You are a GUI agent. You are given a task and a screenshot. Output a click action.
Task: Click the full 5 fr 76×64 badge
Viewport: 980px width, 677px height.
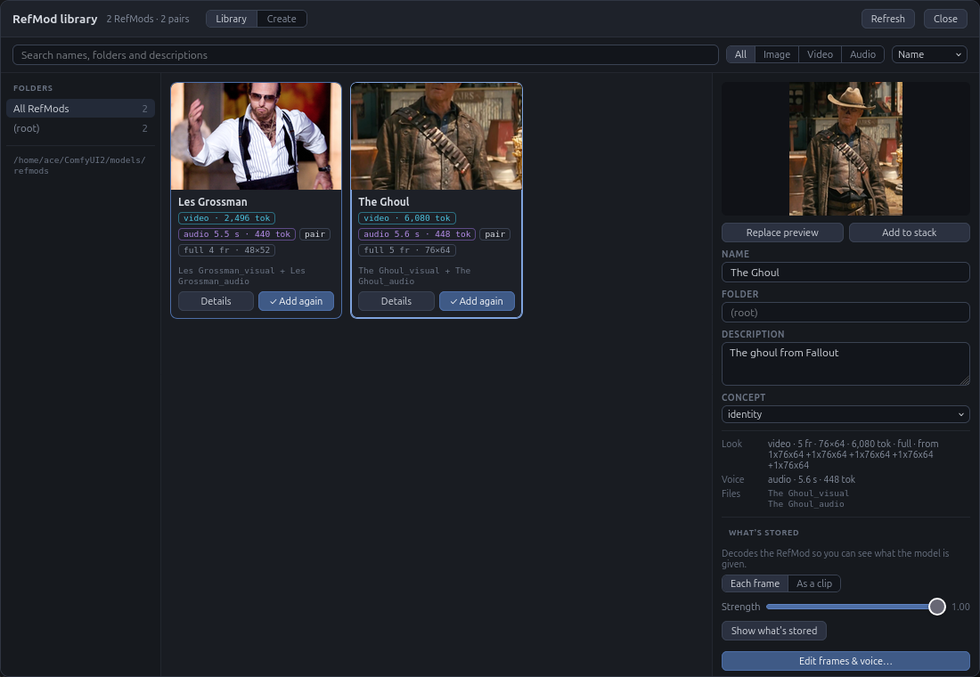tap(407, 250)
